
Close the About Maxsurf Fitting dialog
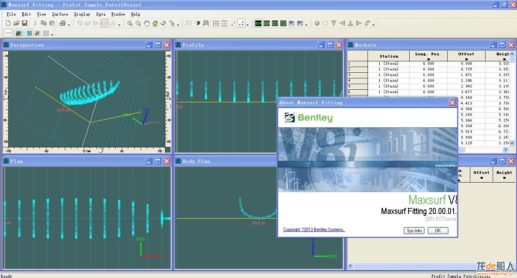452,102
